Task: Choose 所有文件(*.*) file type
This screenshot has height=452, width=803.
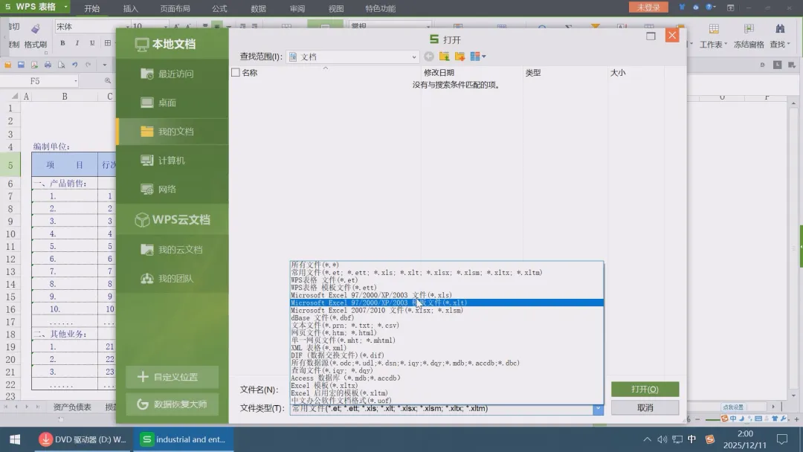Action: (x=447, y=265)
